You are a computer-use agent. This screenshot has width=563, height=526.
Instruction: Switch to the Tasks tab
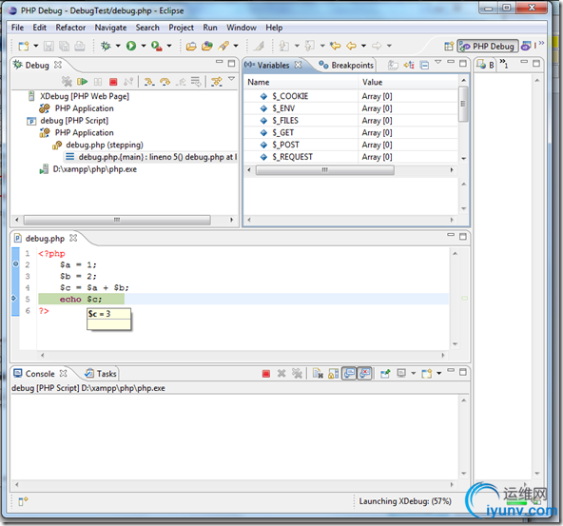(101, 374)
